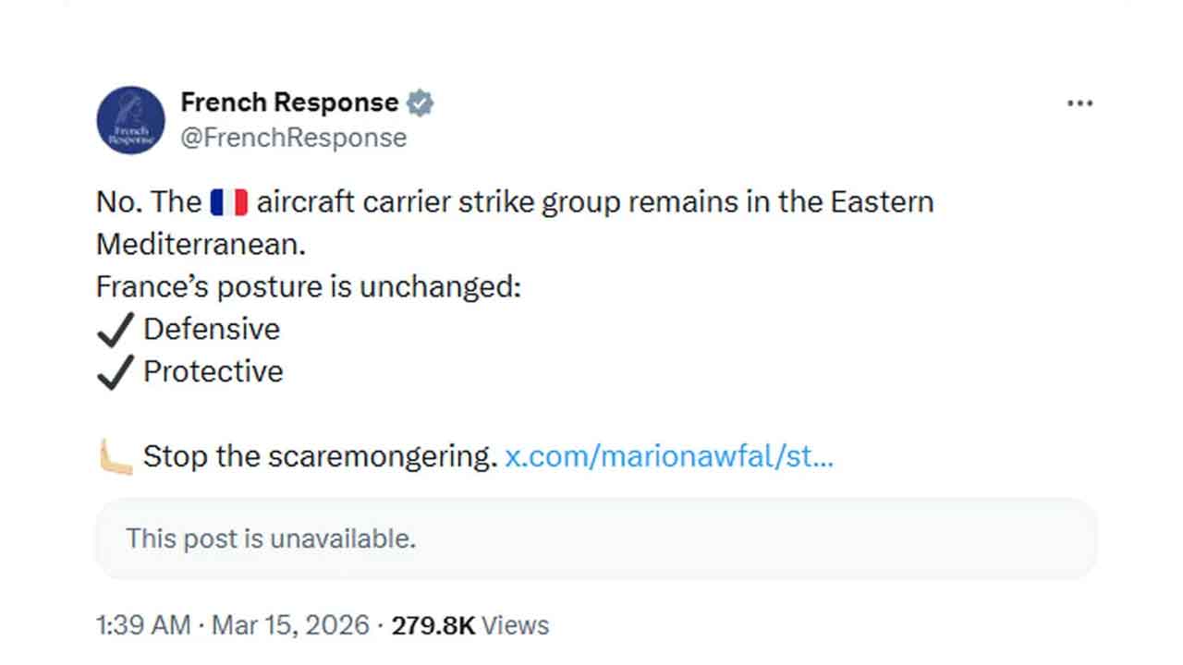Click the word "Protective"
1183x665 pixels.
pos(213,371)
